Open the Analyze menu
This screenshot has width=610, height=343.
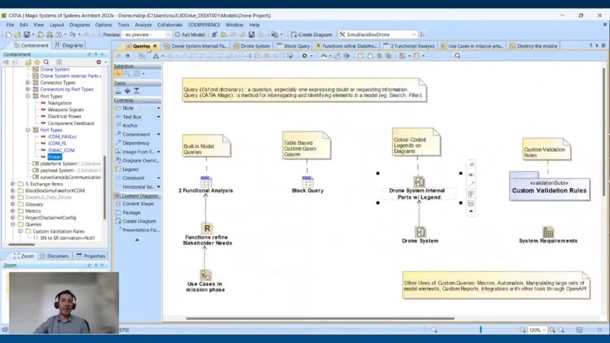143,25
